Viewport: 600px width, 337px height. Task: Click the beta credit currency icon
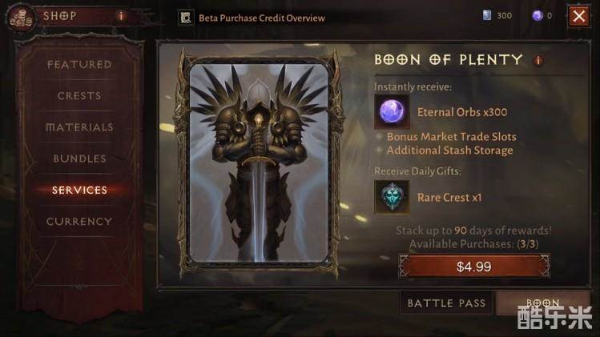(x=487, y=15)
